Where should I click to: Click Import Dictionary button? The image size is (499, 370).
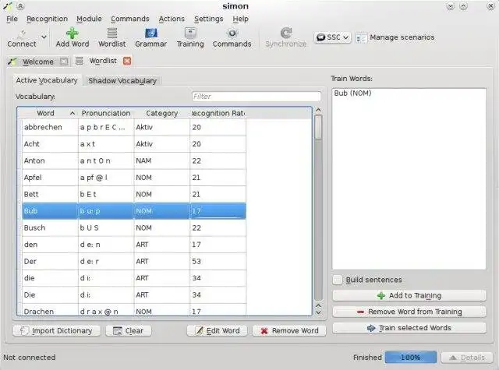pos(57,330)
